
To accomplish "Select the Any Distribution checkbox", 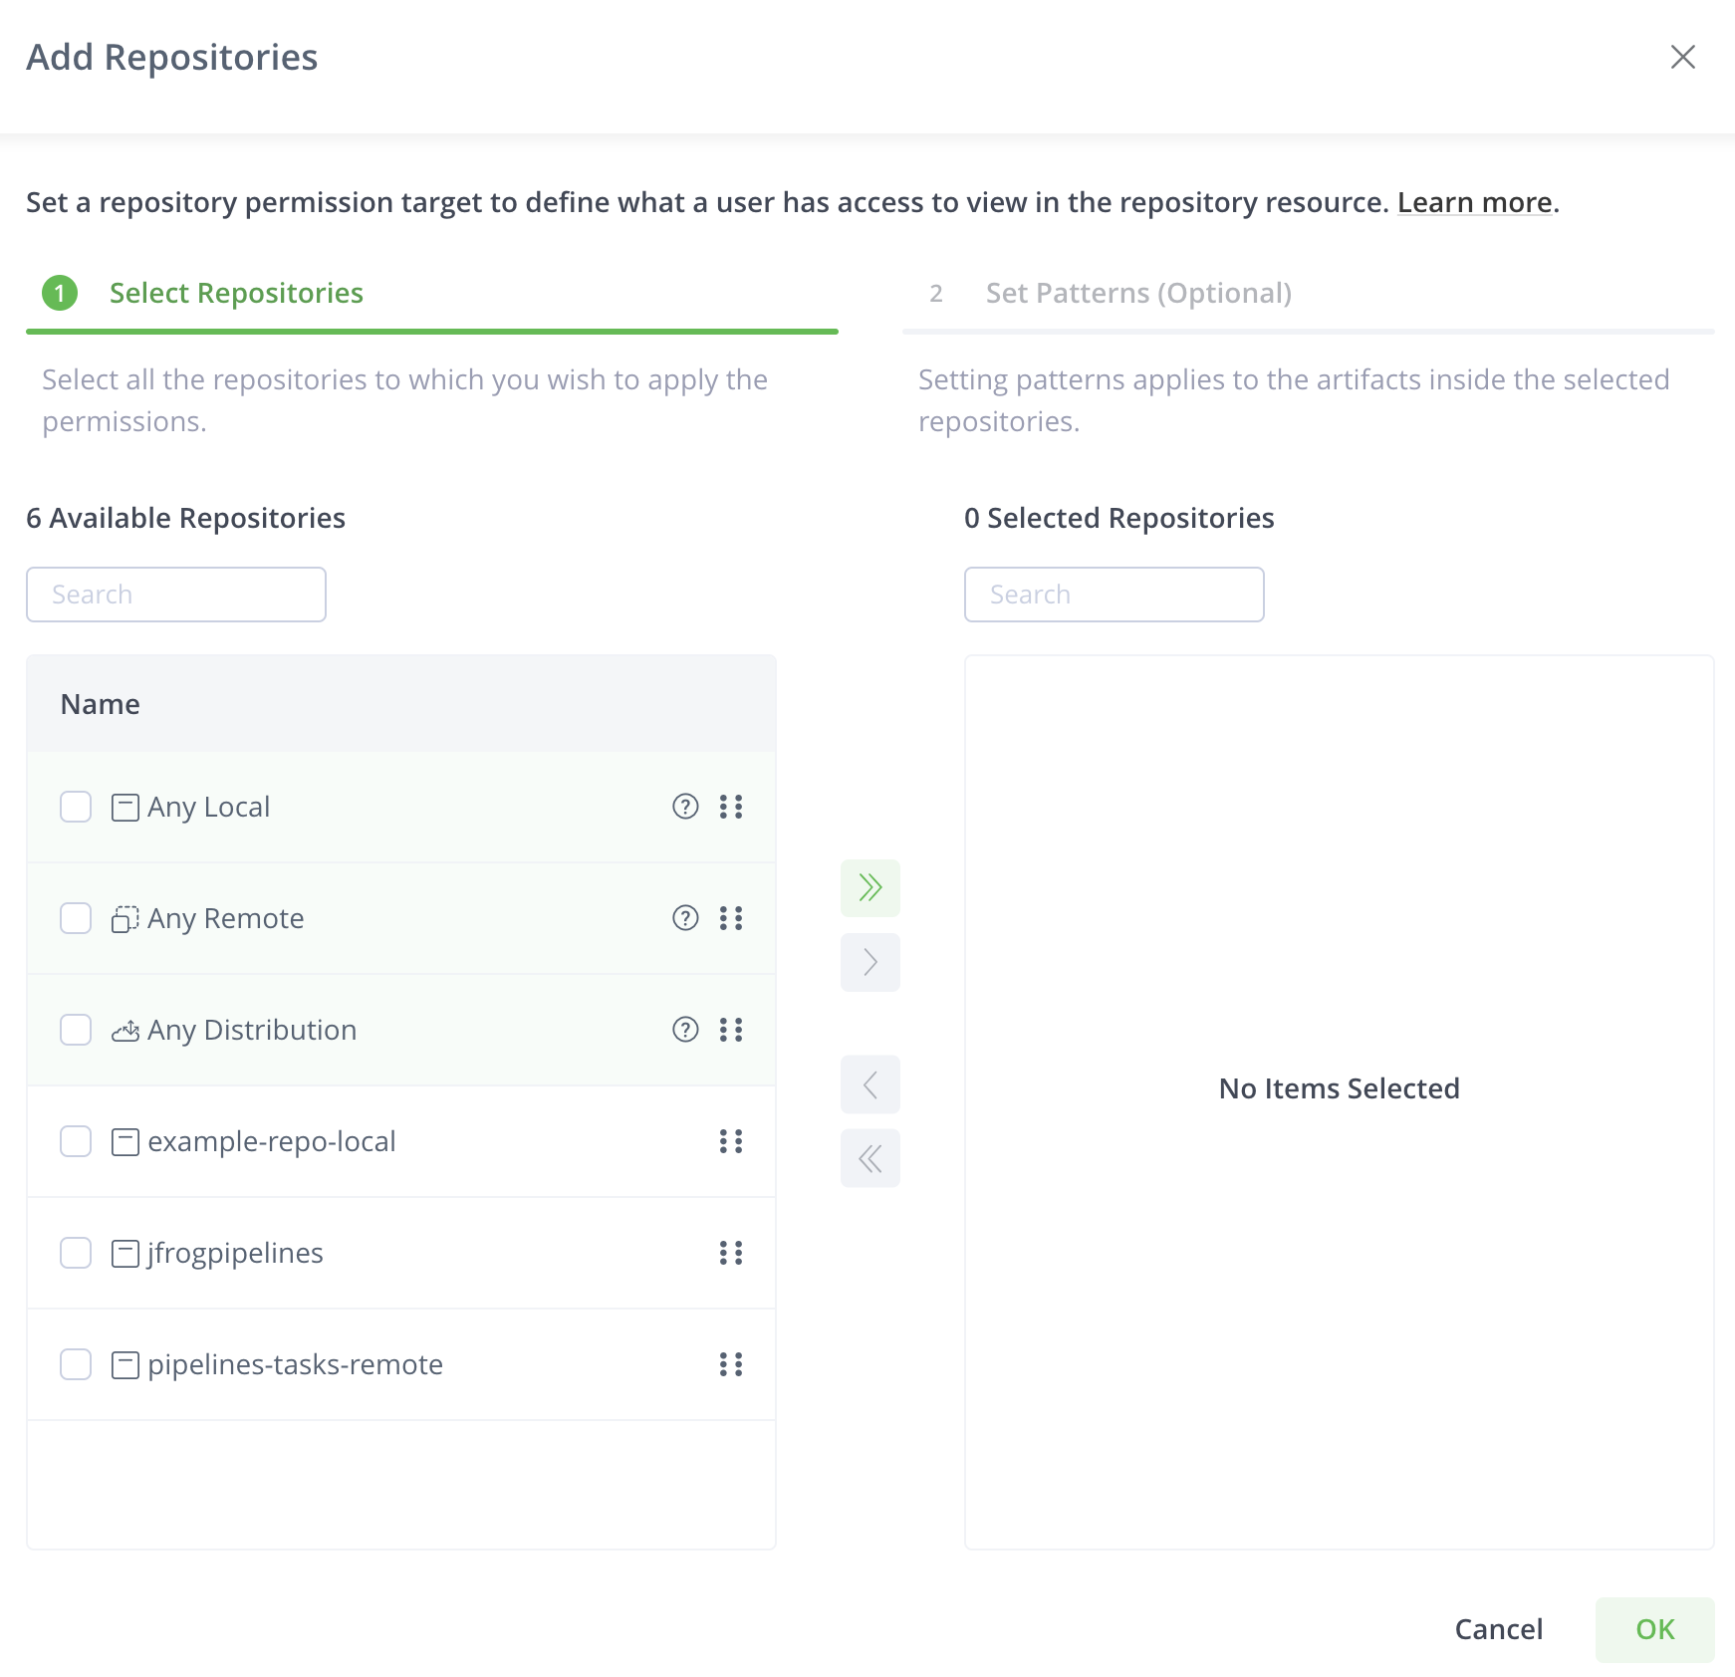I will pos(76,1030).
